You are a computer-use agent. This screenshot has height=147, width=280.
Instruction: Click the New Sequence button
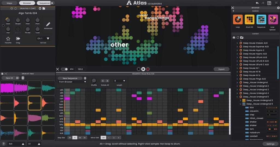point(70,78)
